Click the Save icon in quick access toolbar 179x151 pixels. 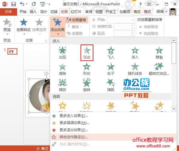click(14, 4)
